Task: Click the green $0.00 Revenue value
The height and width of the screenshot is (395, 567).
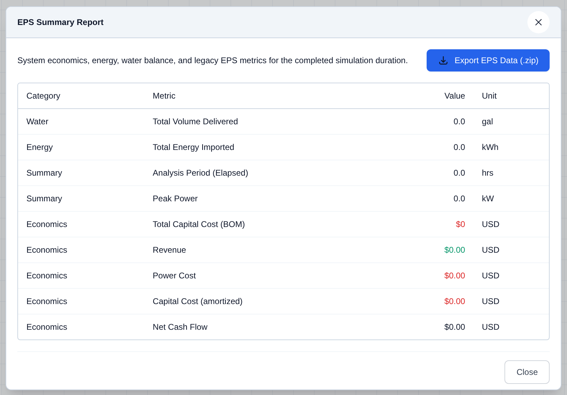Action: [x=454, y=250]
